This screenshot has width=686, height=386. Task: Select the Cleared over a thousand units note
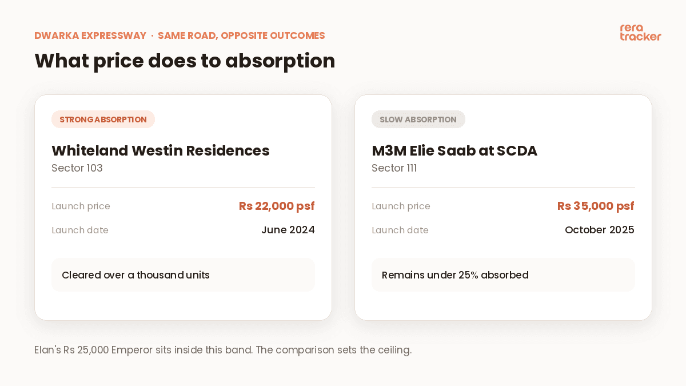(x=183, y=275)
